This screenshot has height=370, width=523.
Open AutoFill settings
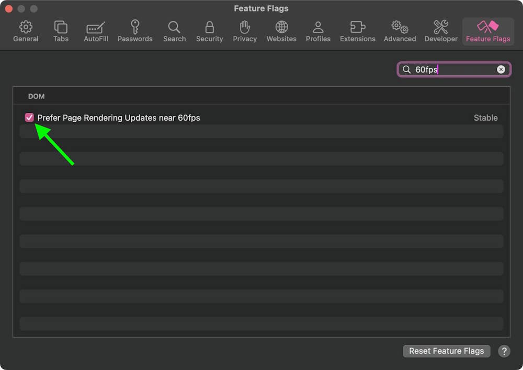[95, 30]
